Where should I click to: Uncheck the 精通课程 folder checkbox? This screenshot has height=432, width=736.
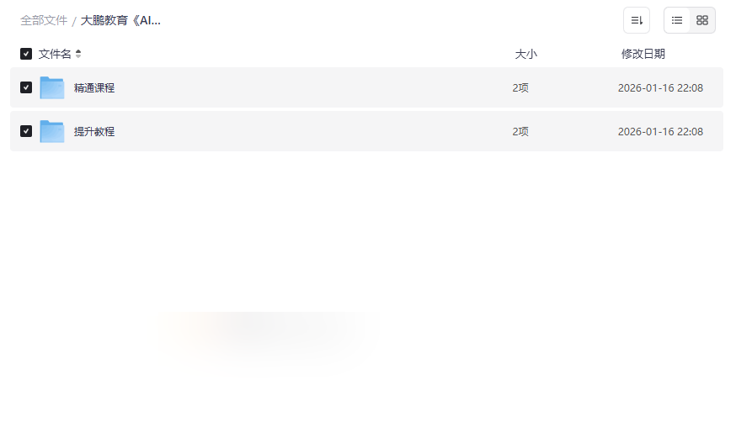click(x=26, y=87)
